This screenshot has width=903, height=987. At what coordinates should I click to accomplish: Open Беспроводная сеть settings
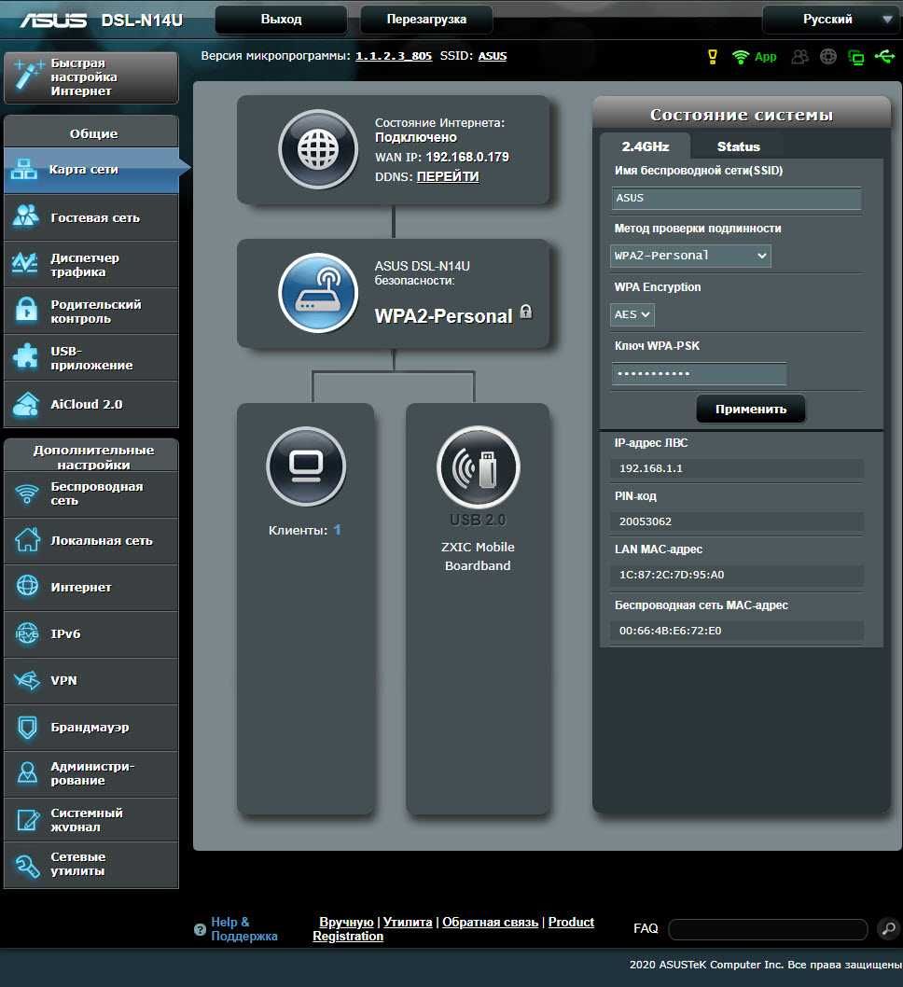pyautogui.click(x=91, y=493)
